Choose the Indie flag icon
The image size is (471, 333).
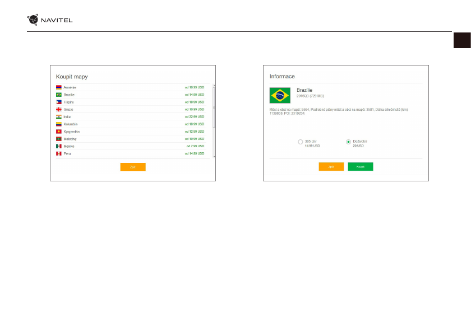click(x=58, y=116)
